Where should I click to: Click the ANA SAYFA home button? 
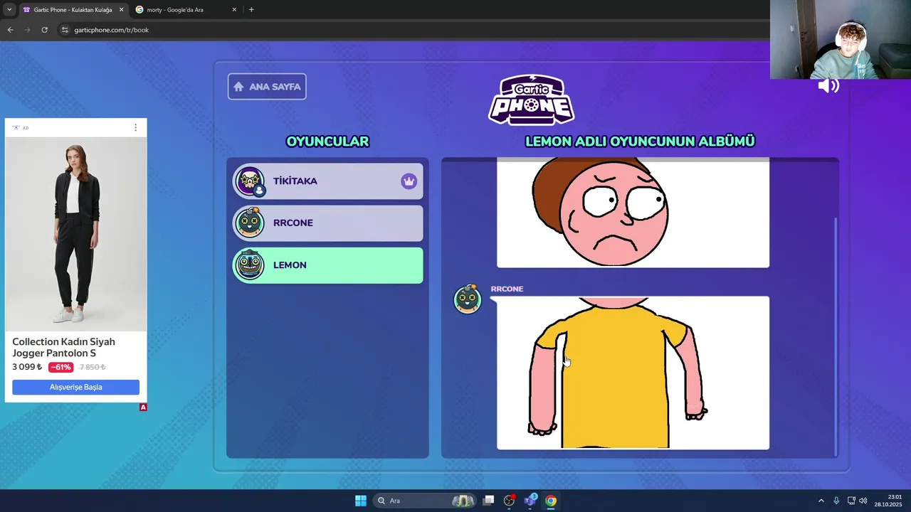(267, 87)
